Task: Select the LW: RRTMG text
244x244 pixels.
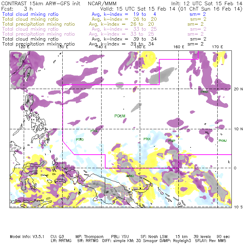Action: click(61, 241)
